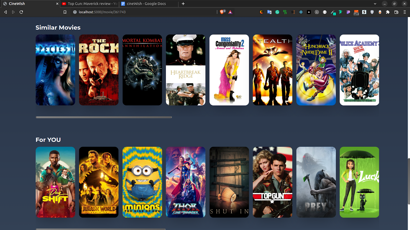Click the orange crescent moon extension icon
The image size is (410, 230).
pos(261,12)
